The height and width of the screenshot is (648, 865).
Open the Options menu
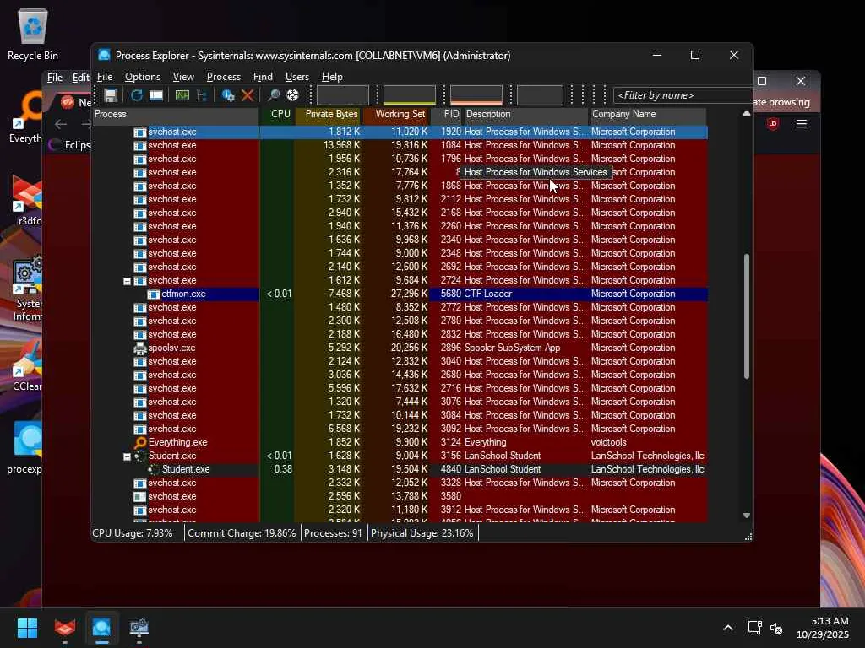tap(142, 77)
